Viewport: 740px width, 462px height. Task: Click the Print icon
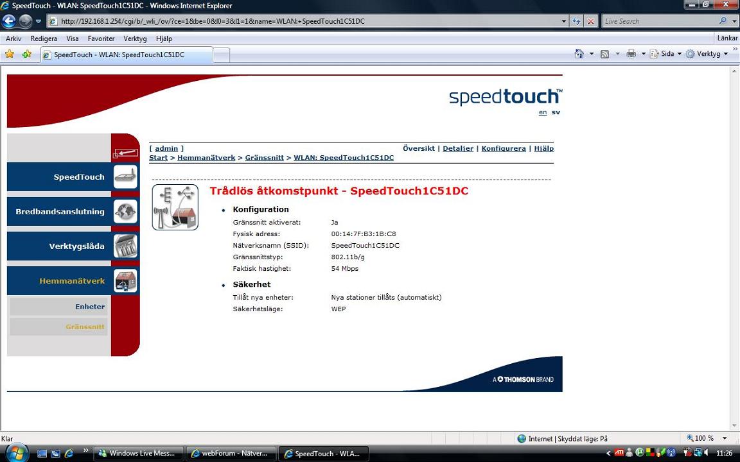coord(631,54)
